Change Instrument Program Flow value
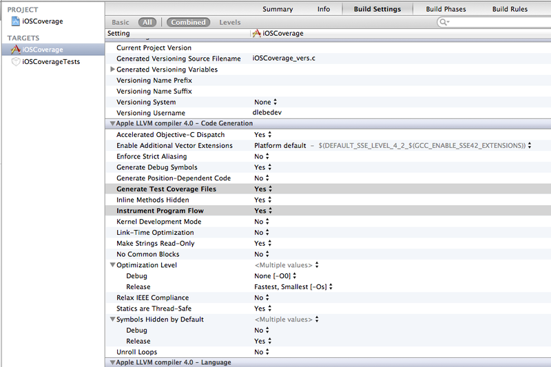 [x=263, y=211]
